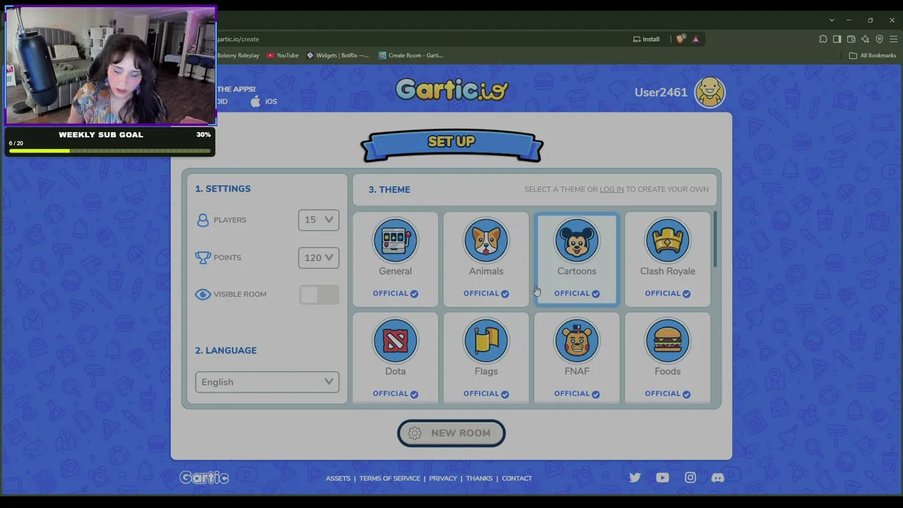This screenshot has height=508, width=903.
Task: Open the VPN shield icon in toolbar
Action: (x=879, y=39)
